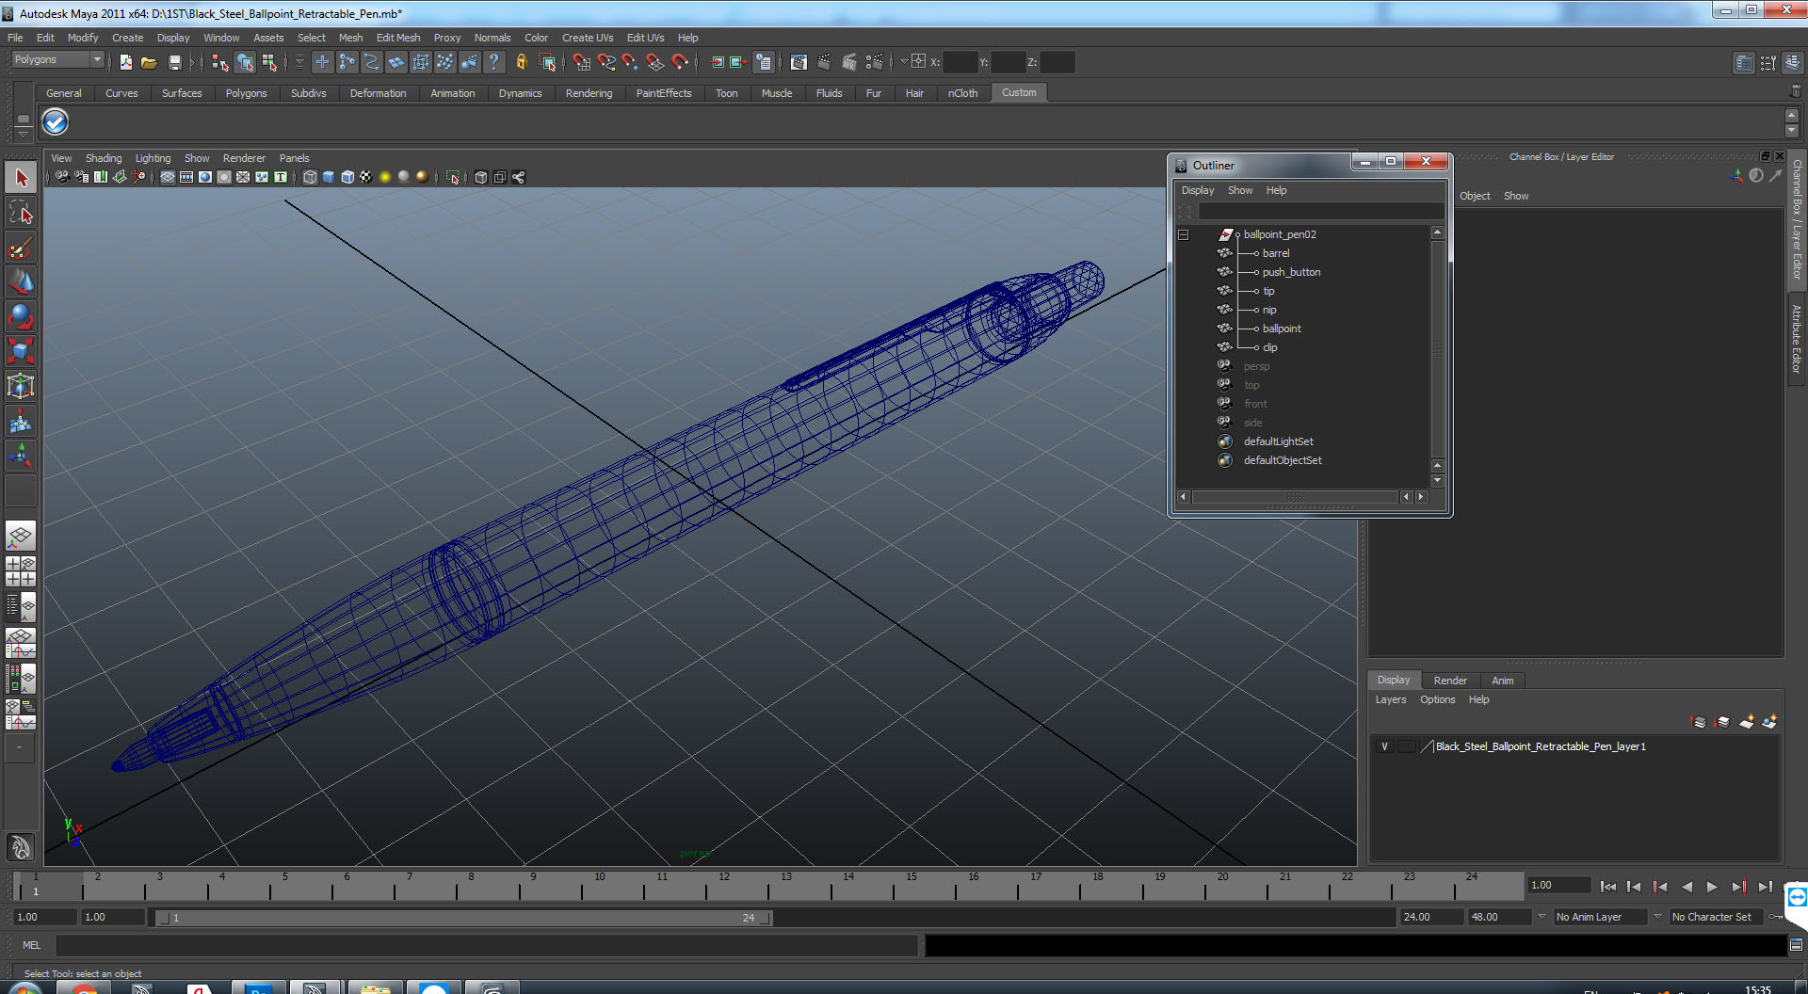Toggle wireframe shading in viewport toolbar
This screenshot has height=994, width=1808.
(310, 177)
